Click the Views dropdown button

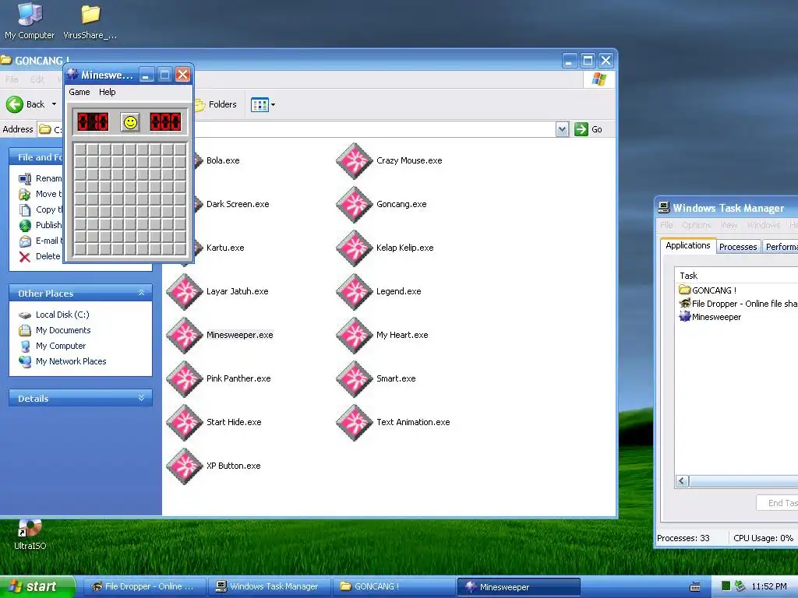(263, 105)
